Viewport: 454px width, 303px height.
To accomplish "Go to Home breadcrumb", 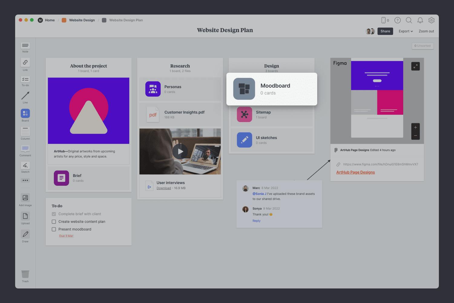I will tap(50, 20).
